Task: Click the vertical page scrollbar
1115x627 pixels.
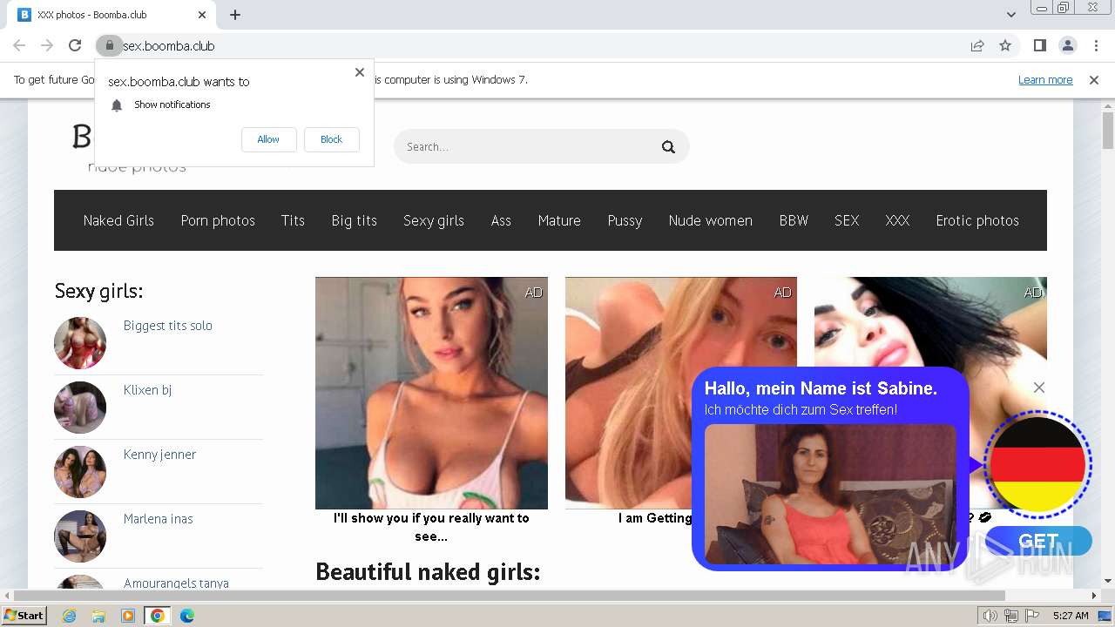Action: point(1108,131)
